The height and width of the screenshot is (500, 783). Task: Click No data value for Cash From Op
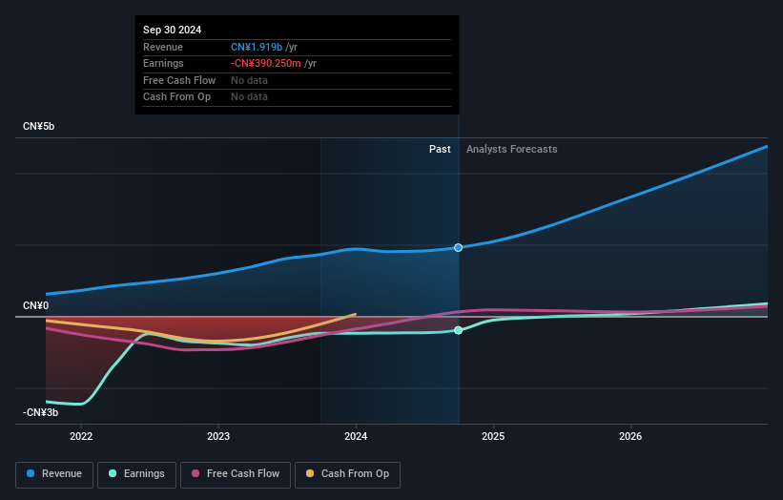(x=249, y=97)
